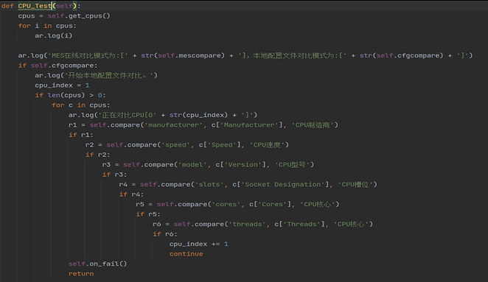Click the 'if len(cpus) > 0:' line
This screenshot has height=282, width=488.
pyautogui.click(x=70, y=95)
